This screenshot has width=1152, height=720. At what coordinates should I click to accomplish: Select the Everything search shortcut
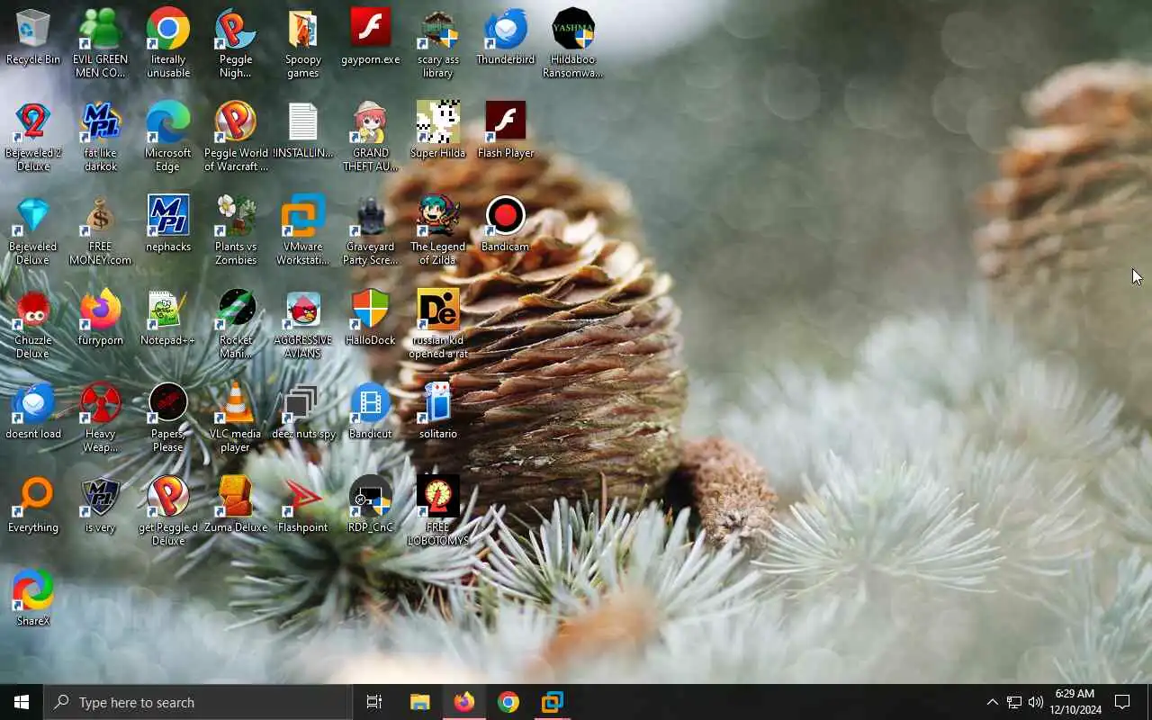(x=33, y=506)
